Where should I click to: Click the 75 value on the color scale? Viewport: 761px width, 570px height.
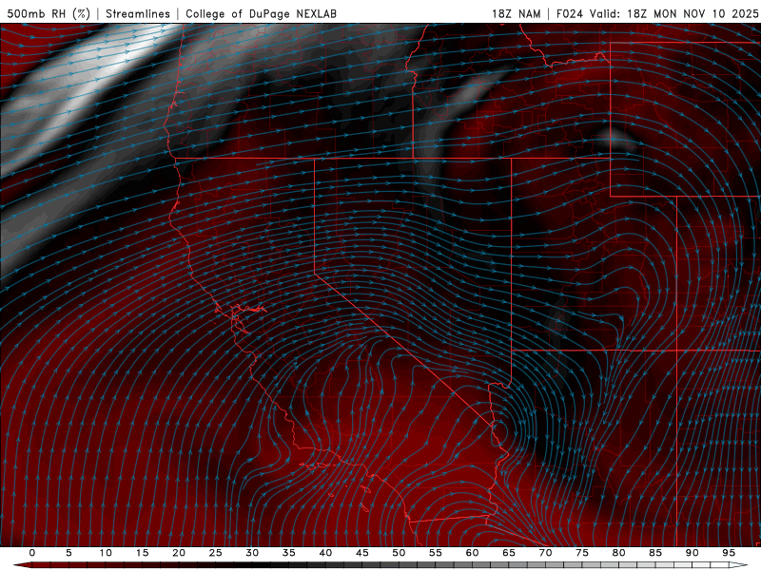(x=582, y=553)
